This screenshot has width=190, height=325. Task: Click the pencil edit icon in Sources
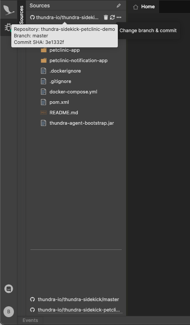[119, 6]
